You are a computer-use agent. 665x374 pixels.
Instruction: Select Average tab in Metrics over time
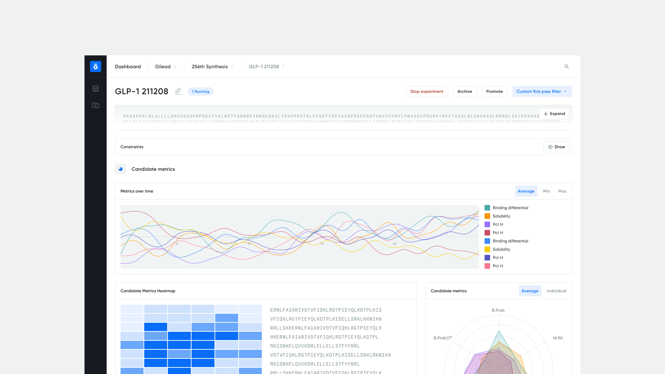click(526, 191)
